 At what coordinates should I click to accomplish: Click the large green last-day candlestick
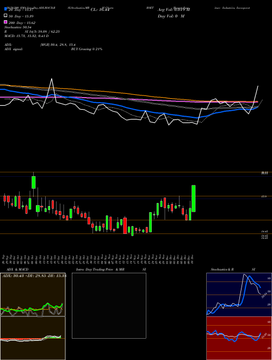tap(194, 199)
